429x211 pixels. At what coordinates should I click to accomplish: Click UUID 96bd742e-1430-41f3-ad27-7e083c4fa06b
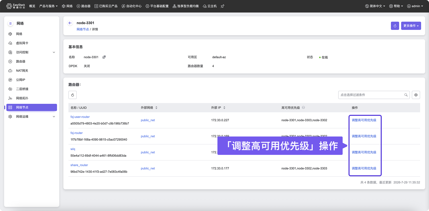click(99, 172)
